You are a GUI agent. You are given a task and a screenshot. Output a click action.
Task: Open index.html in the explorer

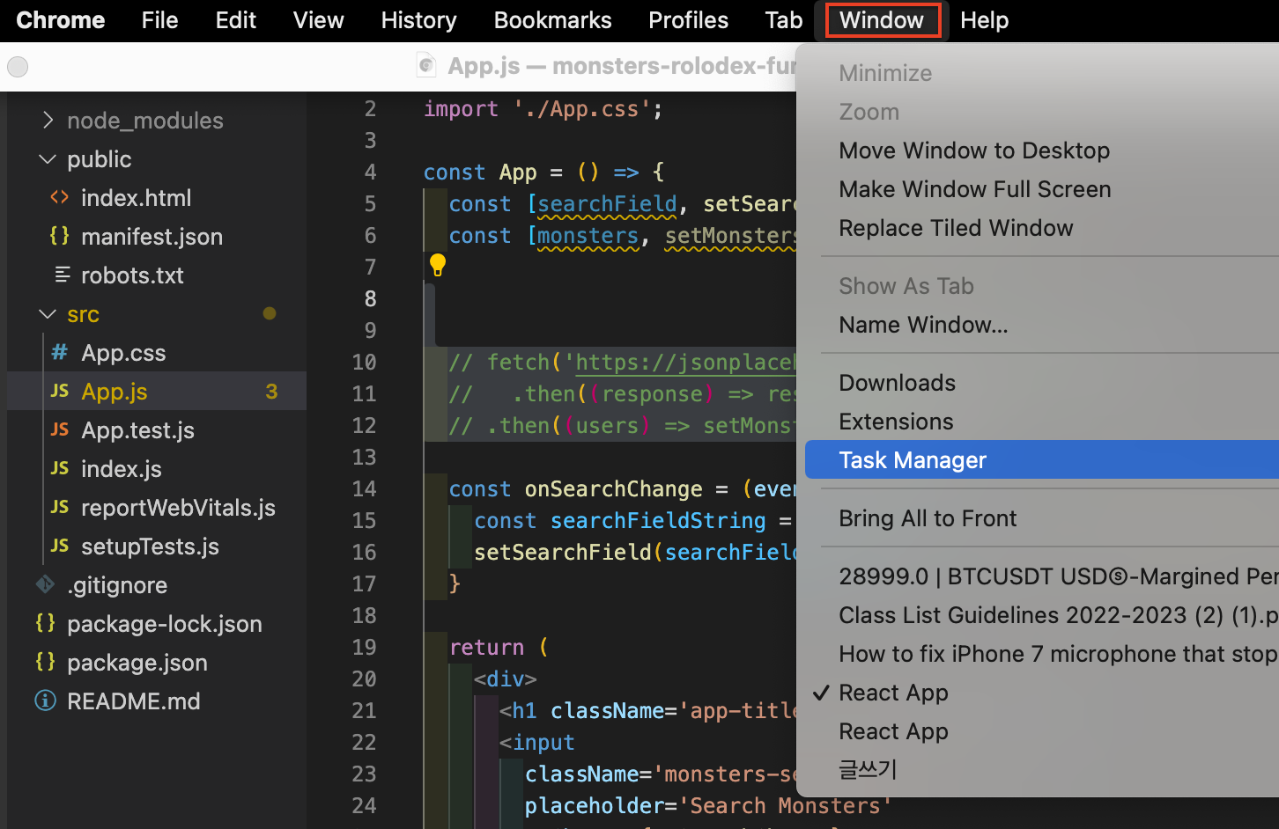tap(136, 198)
